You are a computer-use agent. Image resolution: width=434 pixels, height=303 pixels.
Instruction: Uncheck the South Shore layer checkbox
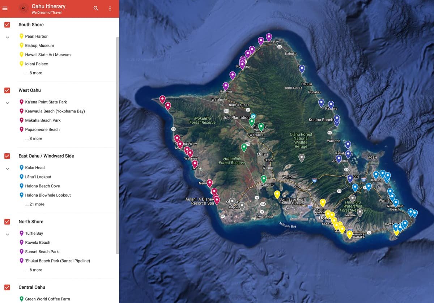(7, 25)
